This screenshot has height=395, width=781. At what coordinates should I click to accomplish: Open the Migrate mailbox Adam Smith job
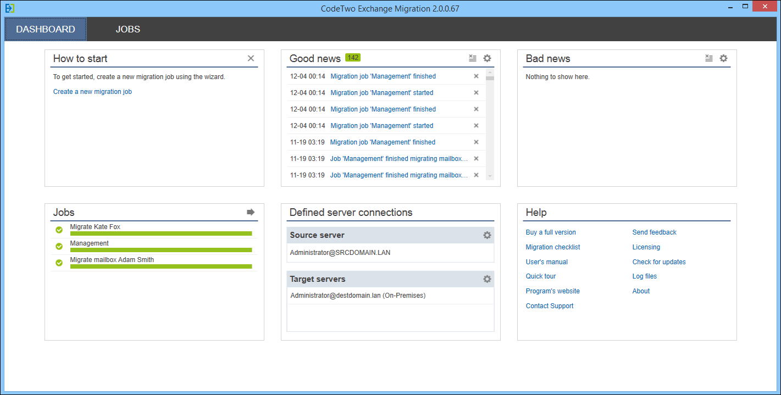pos(112,260)
